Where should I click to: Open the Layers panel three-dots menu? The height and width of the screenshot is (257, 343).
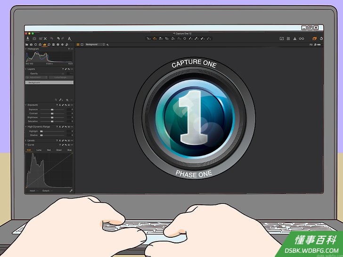(x=72, y=69)
